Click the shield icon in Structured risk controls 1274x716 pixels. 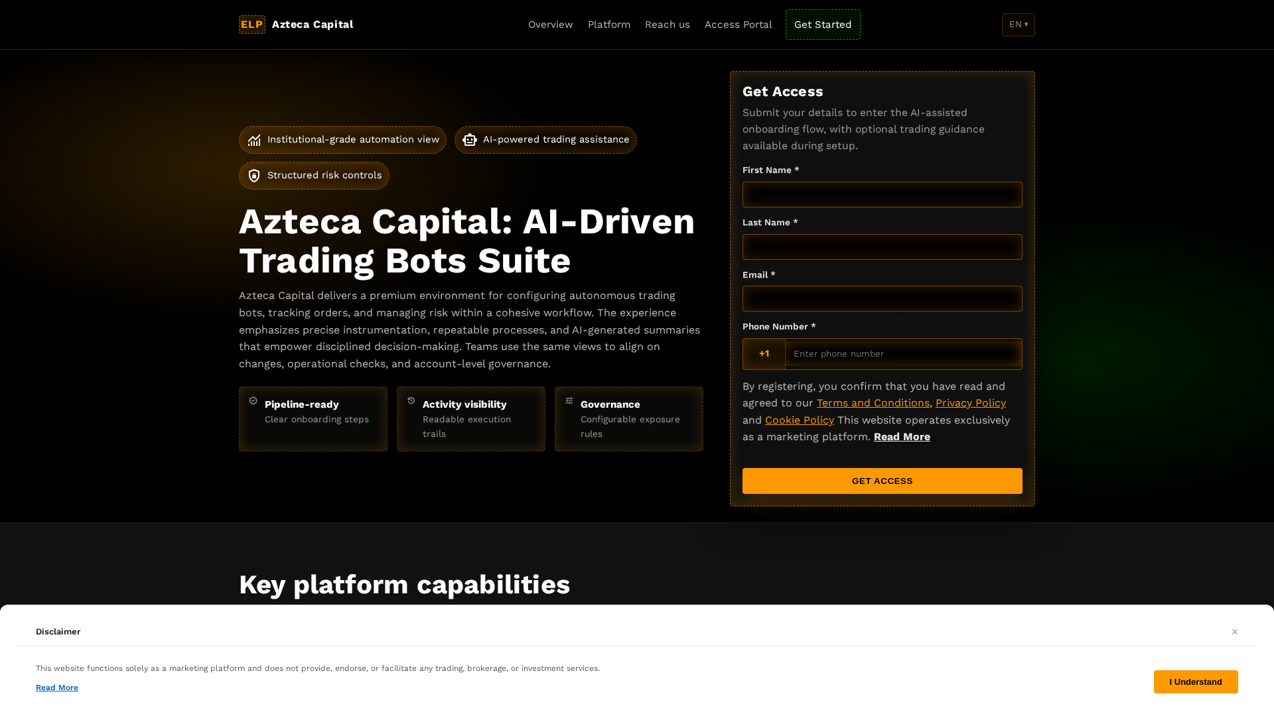254,176
